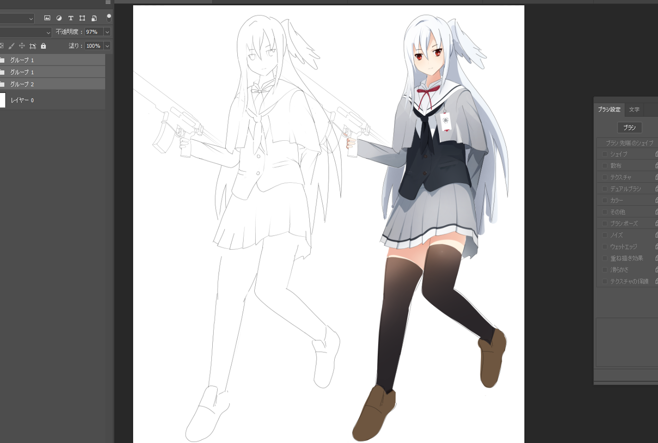Image resolution: width=658 pixels, height=443 pixels.
Task: Enable the シェイプ checkbox in brush settings
Action: pos(604,154)
